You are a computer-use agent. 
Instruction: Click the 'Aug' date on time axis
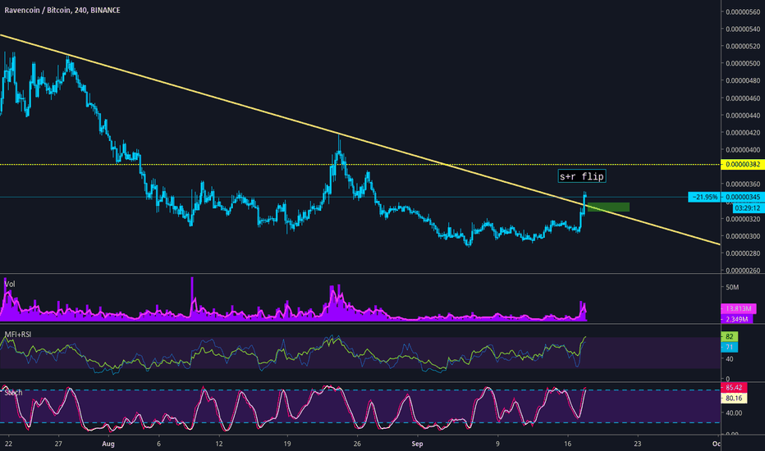pyautogui.click(x=108, y=444)
